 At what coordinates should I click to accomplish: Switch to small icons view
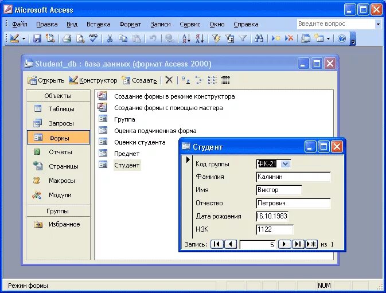pyautogui.click(x=199, y=80)
